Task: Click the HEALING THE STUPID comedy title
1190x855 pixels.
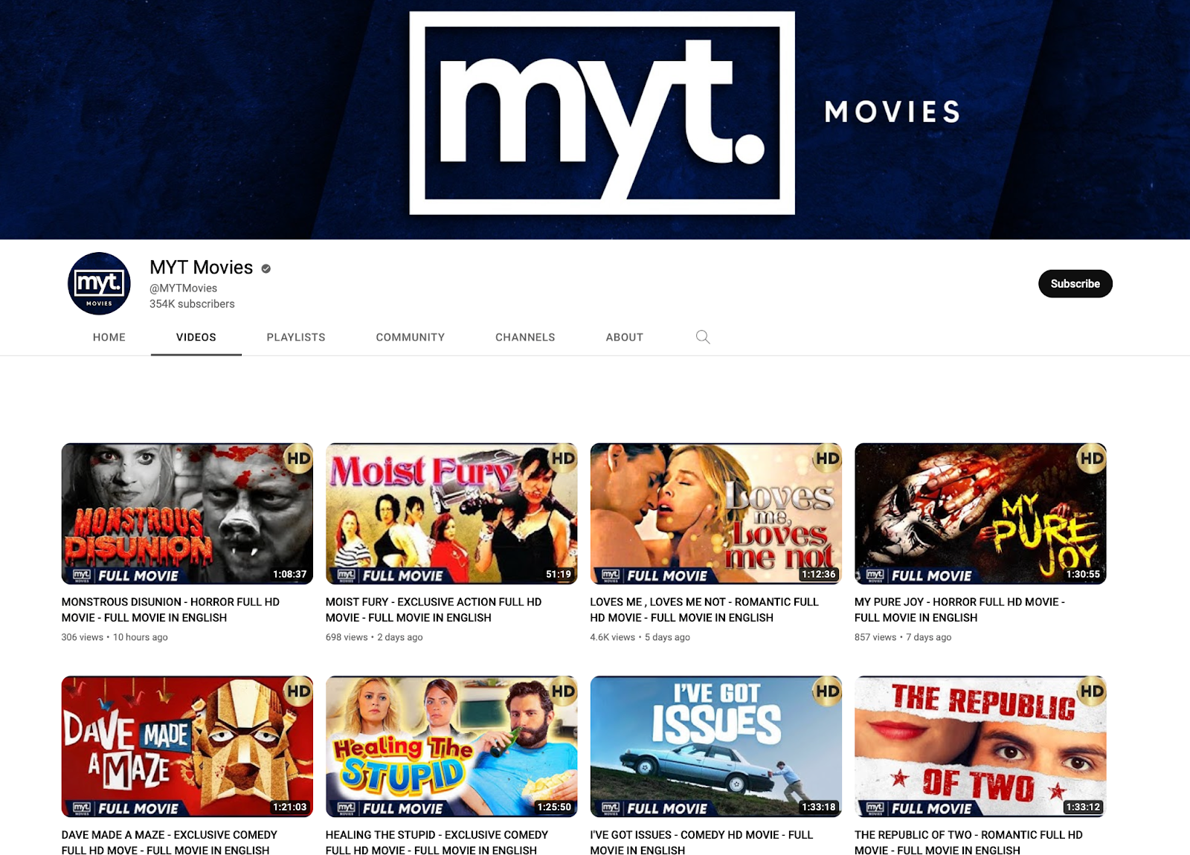Action: (437, 842)
